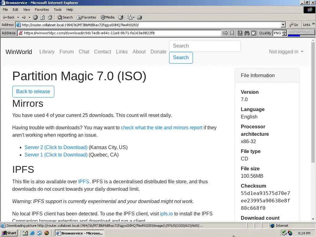Open check what the site and mirrors report
This screenshot has width=316, height=237.
[x=162, y=127]
